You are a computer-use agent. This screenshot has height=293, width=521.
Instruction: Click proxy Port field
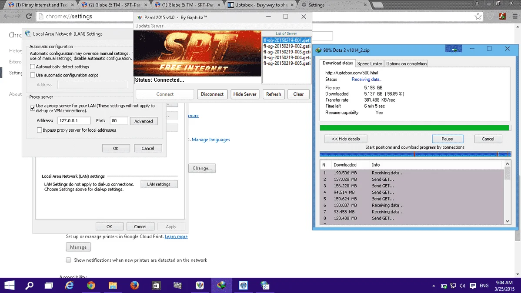coord(119,120)
